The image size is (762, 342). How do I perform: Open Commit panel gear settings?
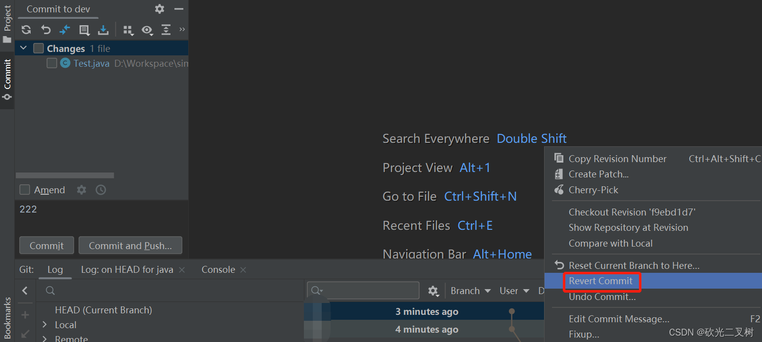tap(160, 9)
